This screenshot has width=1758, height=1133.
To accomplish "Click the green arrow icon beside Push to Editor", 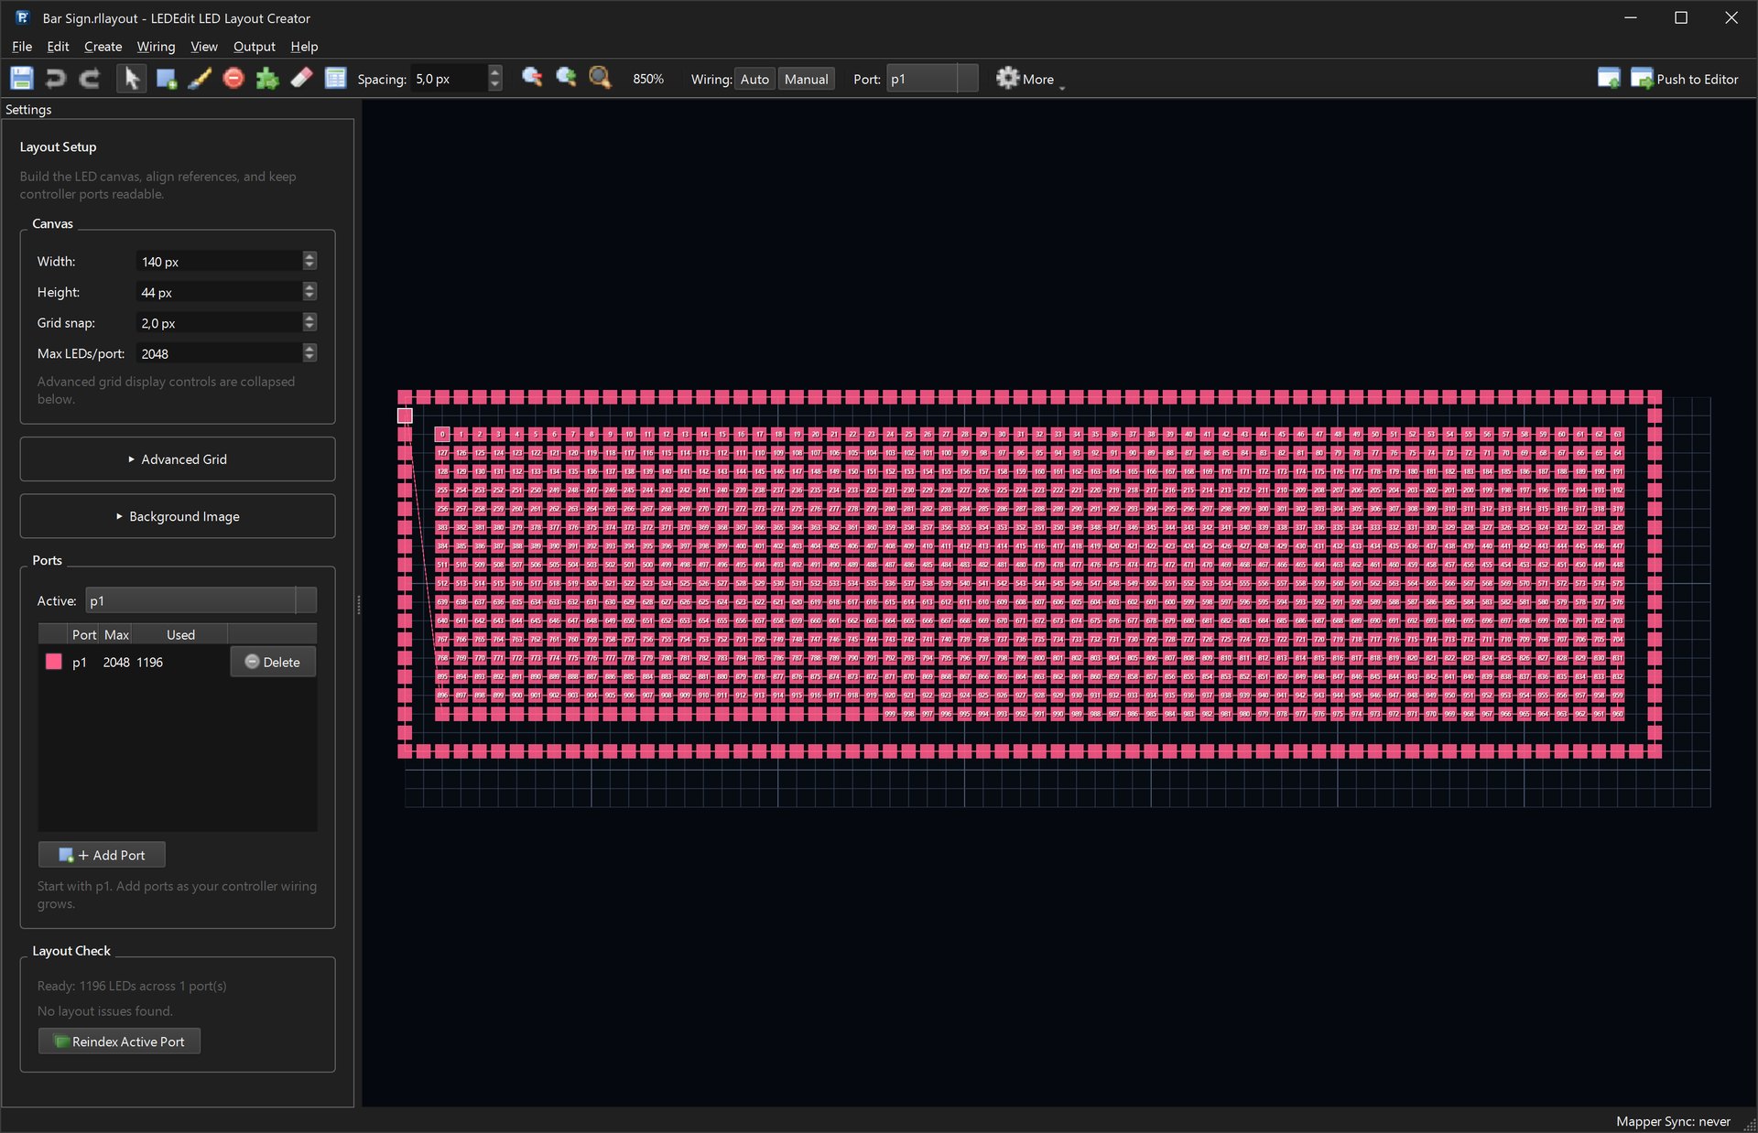I will [1641, 79].
